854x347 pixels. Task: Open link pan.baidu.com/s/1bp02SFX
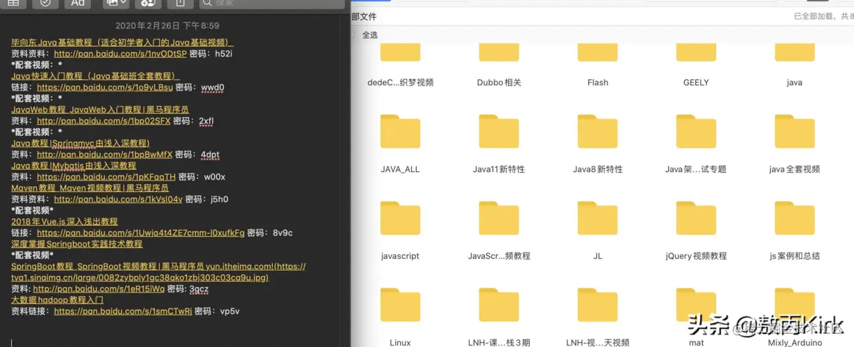[x=103, y=121]
